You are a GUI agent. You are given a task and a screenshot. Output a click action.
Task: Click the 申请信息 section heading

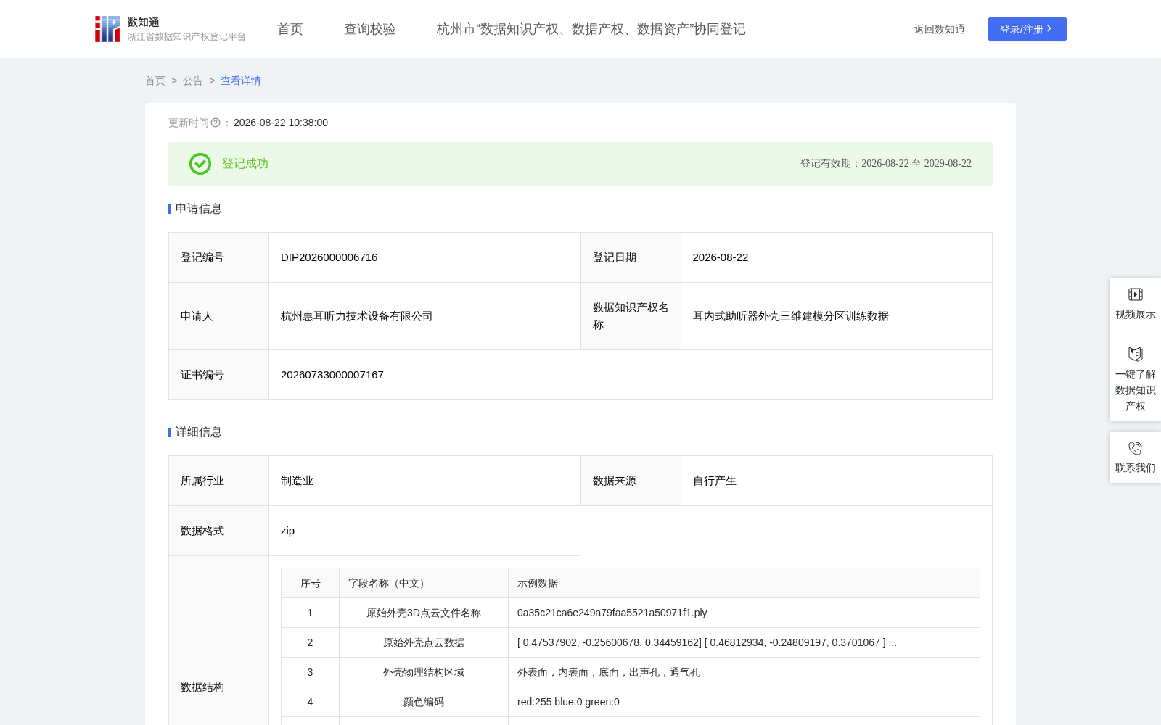[199, 209]
